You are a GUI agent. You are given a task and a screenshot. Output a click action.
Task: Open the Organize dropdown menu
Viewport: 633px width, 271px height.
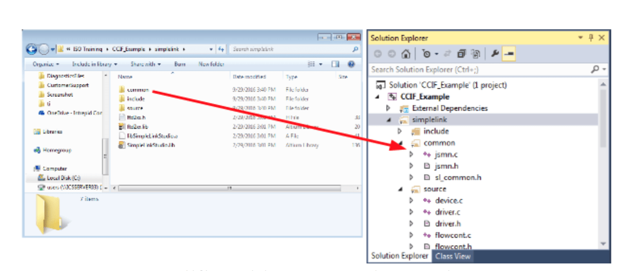[46, 64]
